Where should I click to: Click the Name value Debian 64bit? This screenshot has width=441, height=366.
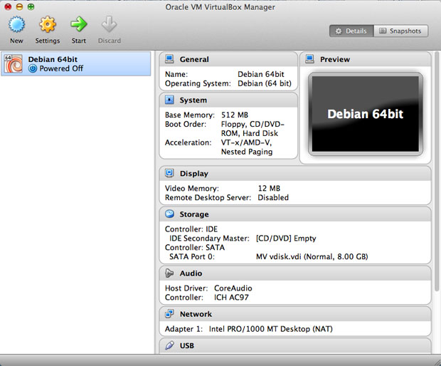(x=261, y=74)
